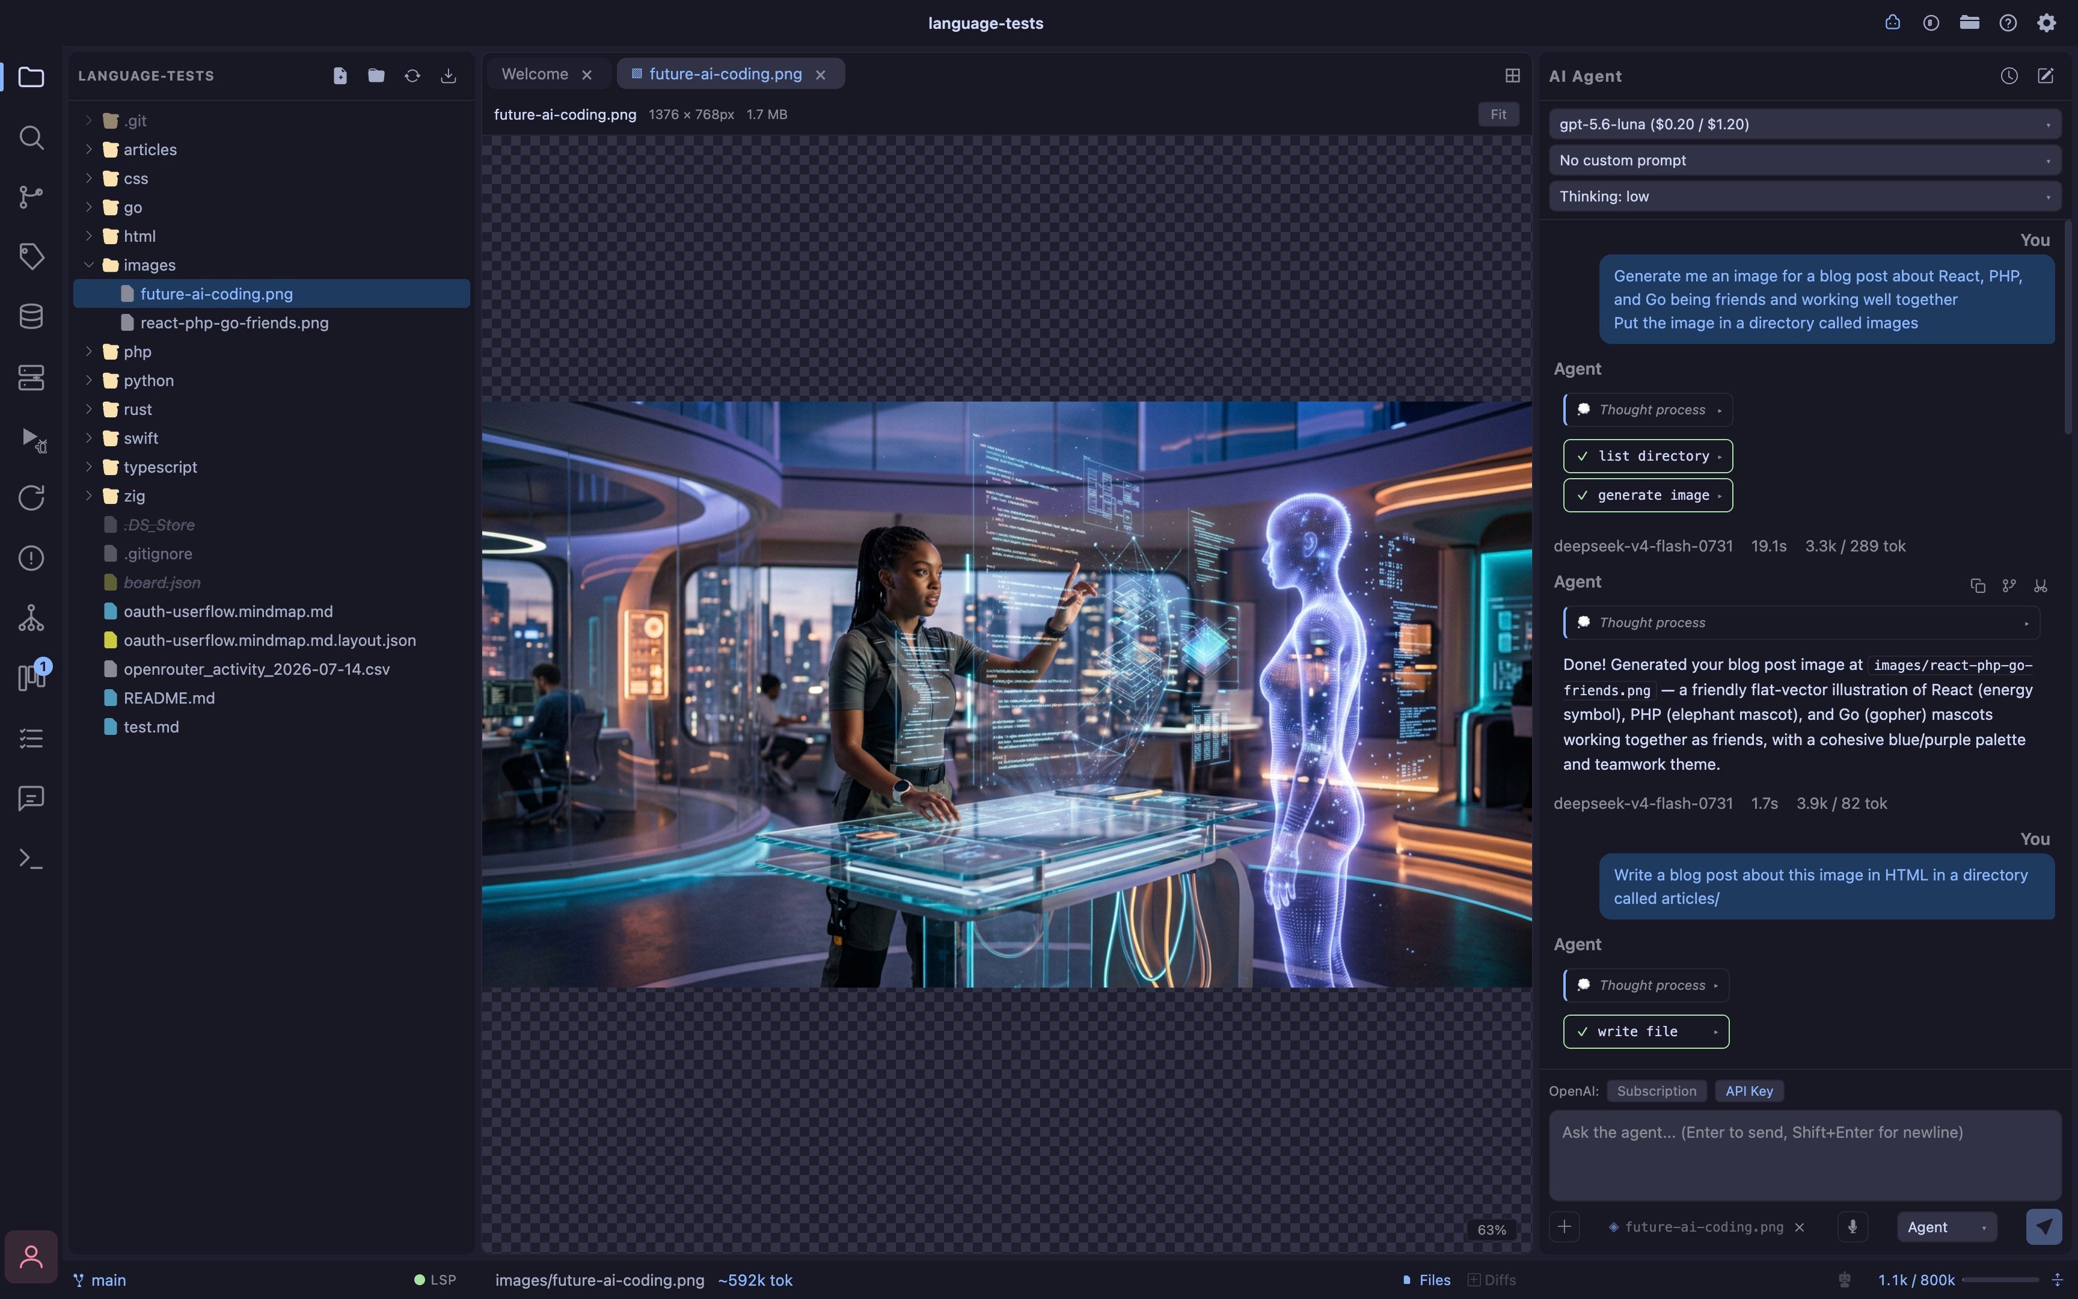Switch to the Welcome tab
This screenshot has height=1299, width=2078.
[534, 74]
